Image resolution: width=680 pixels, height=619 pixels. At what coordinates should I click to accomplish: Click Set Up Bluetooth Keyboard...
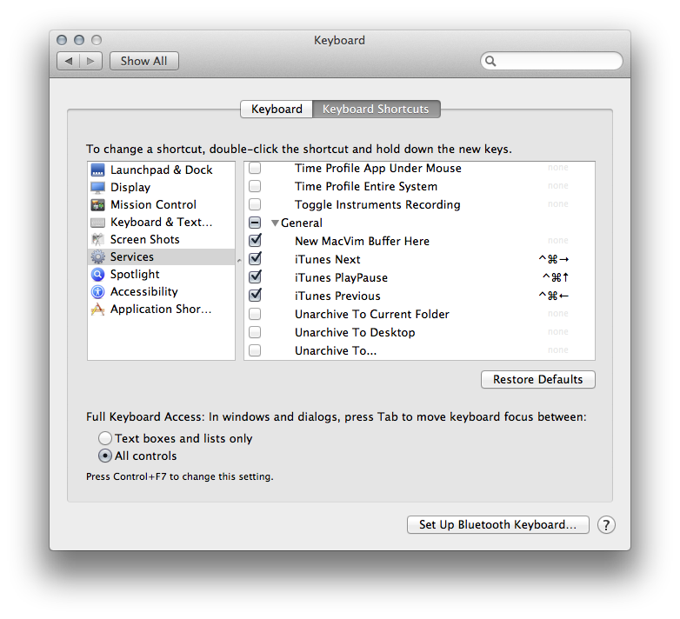[x=498, y=524]
